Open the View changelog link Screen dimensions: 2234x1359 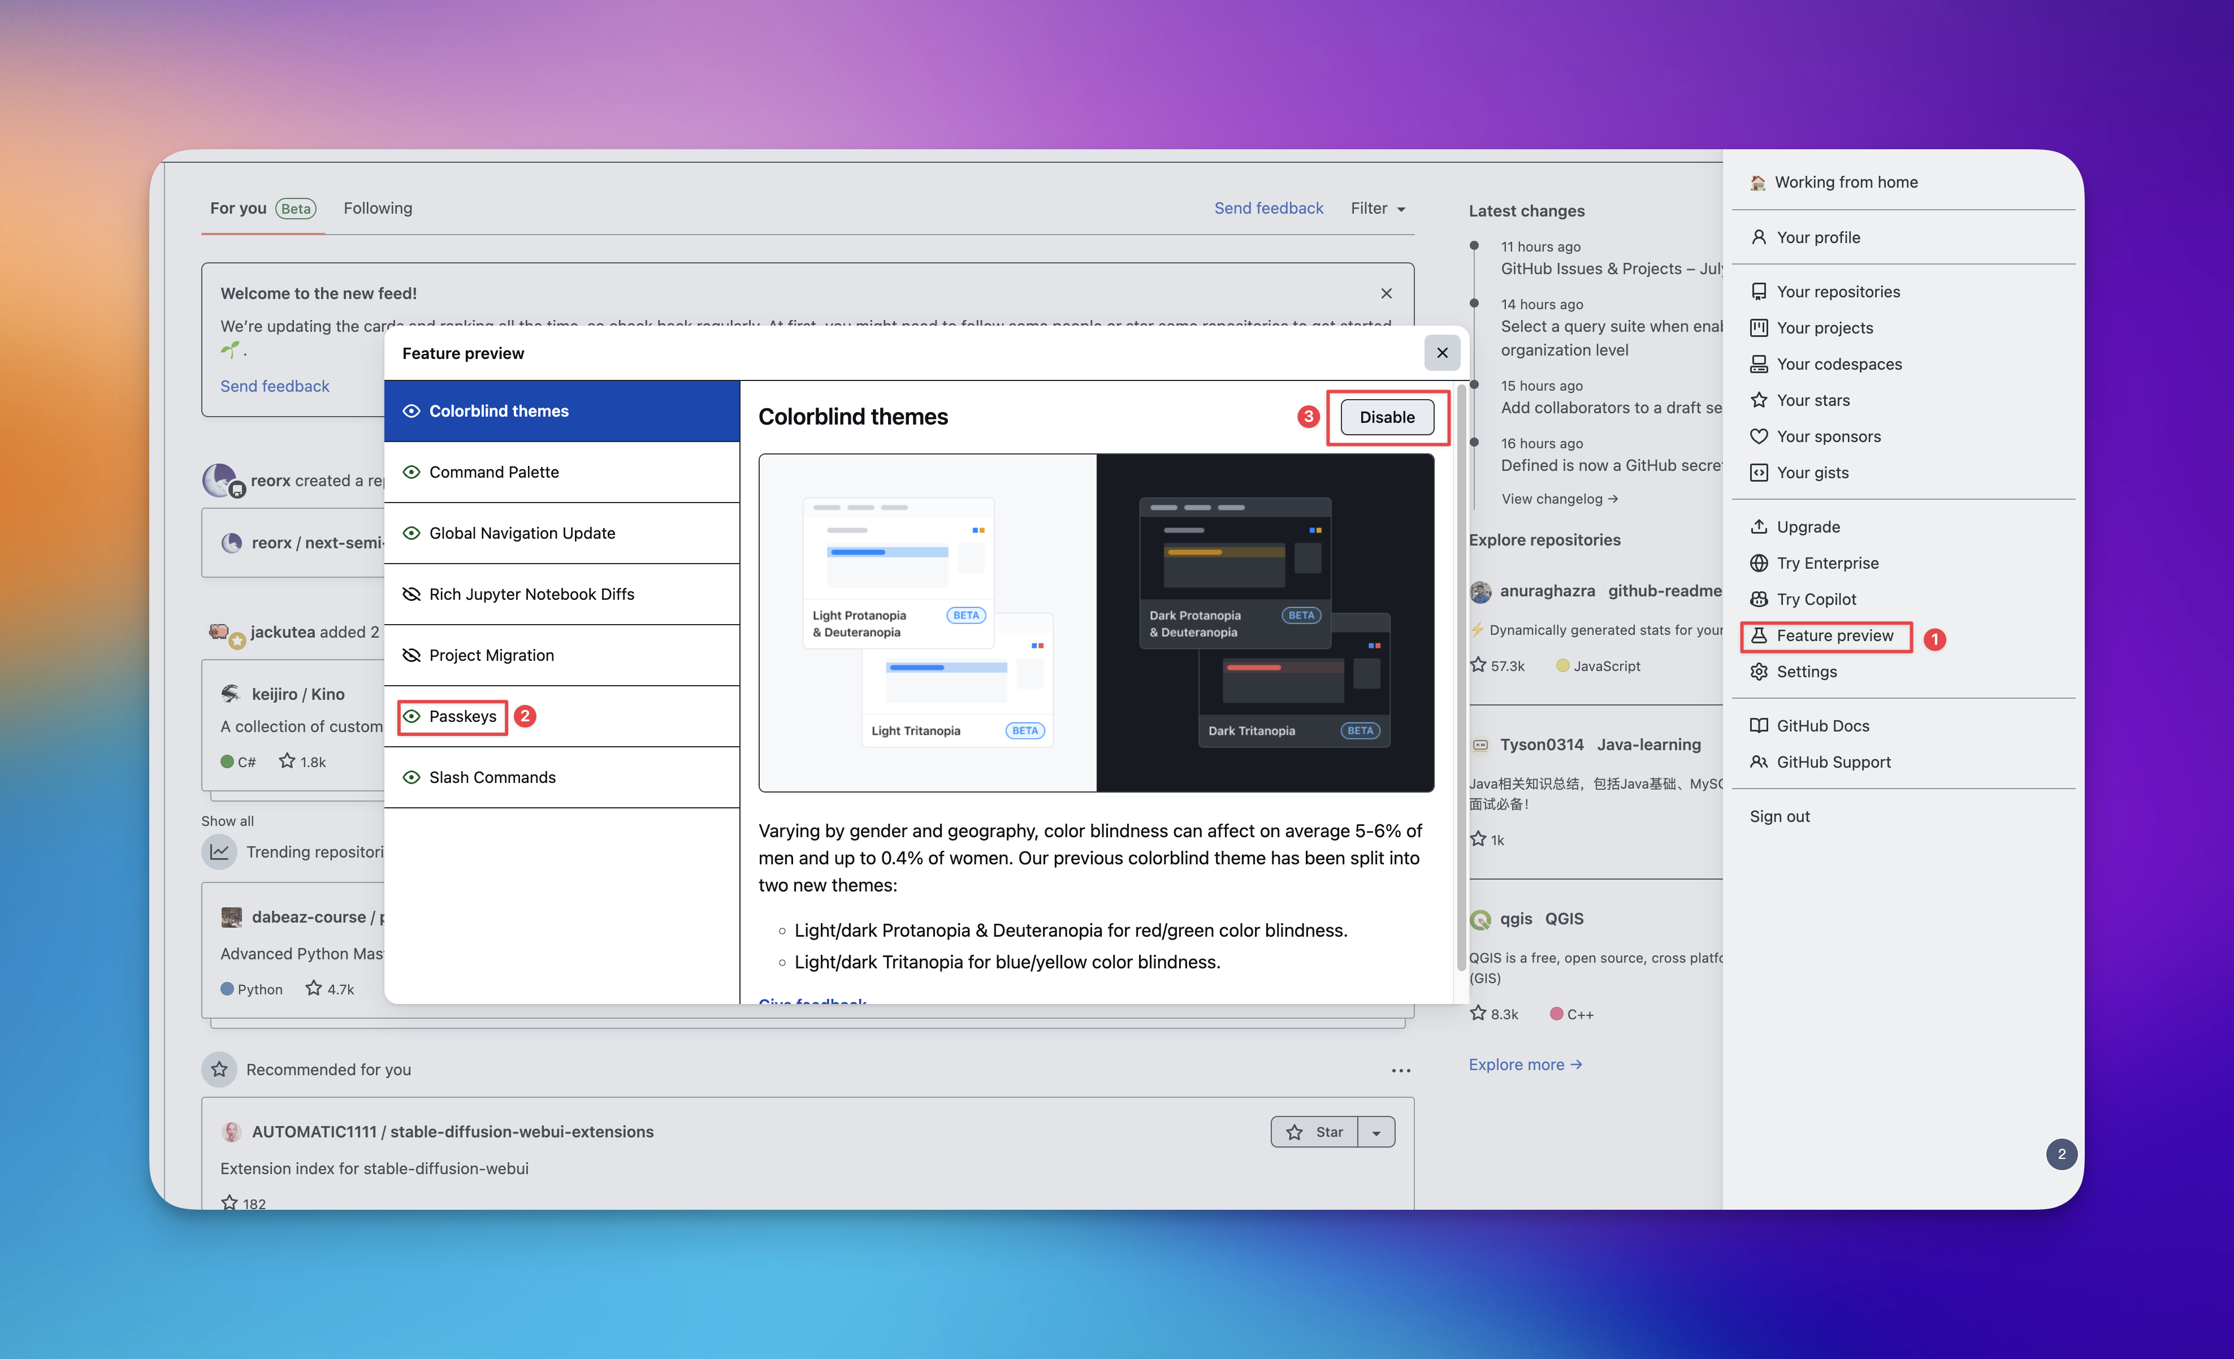(1558, 499)
